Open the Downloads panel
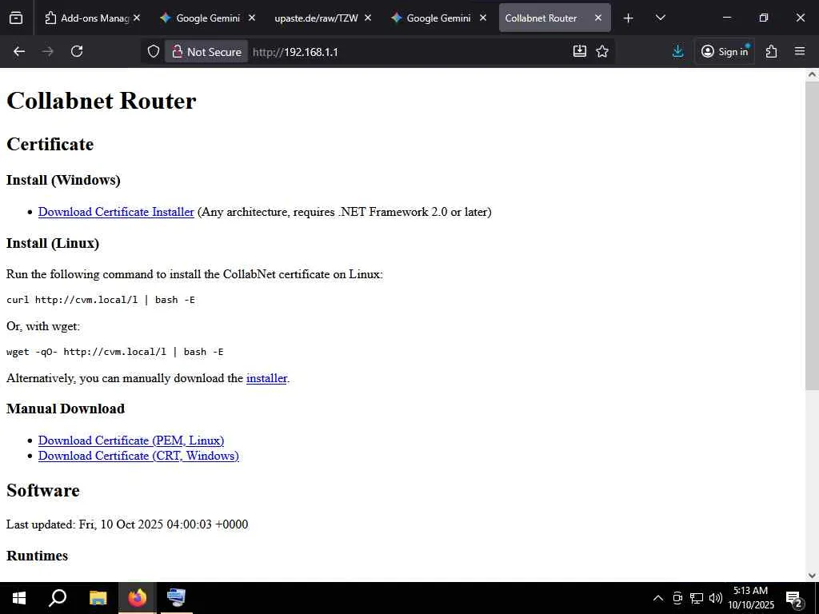Viewport: 819px width, 614px height. click(x=677, y=51)
